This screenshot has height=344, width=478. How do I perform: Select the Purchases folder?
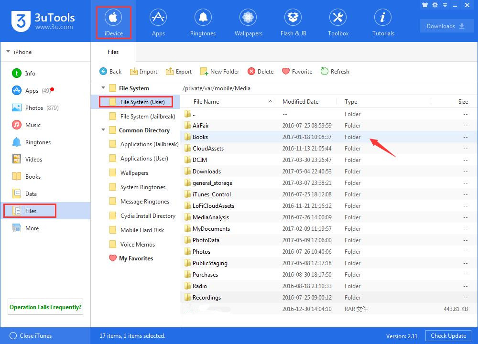pyautogui.click(x=328, y=275)
